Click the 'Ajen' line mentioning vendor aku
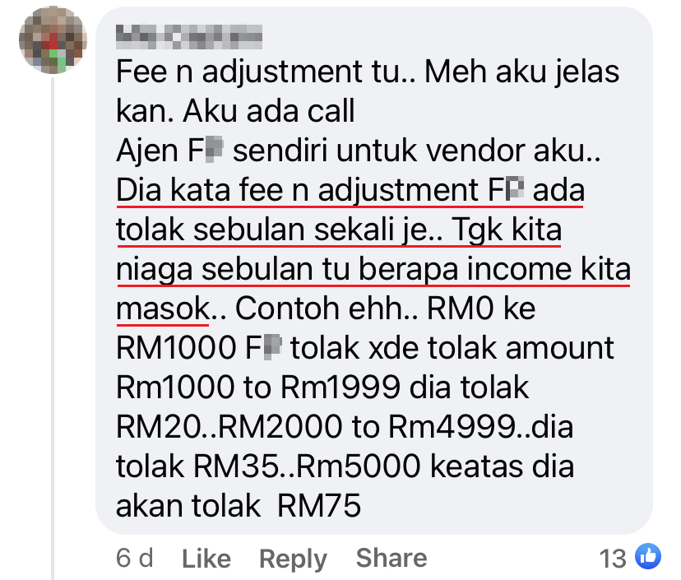The image size is (681, 580). point(359,151)
